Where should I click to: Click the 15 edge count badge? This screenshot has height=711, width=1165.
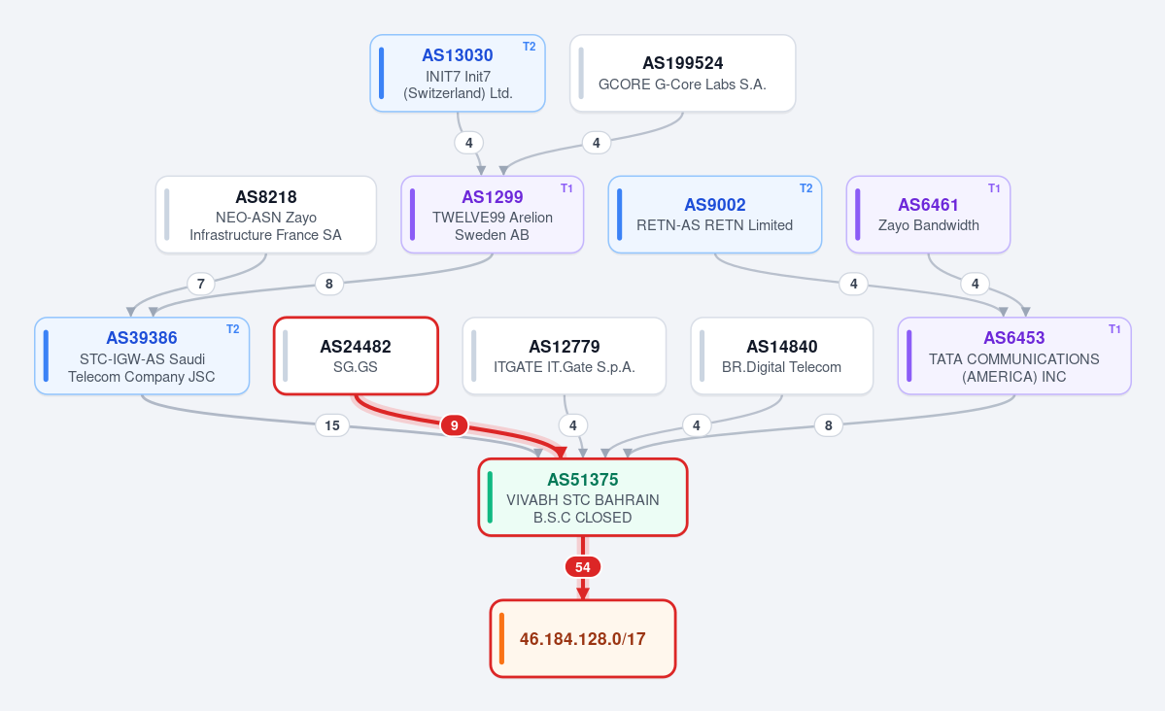332,425
